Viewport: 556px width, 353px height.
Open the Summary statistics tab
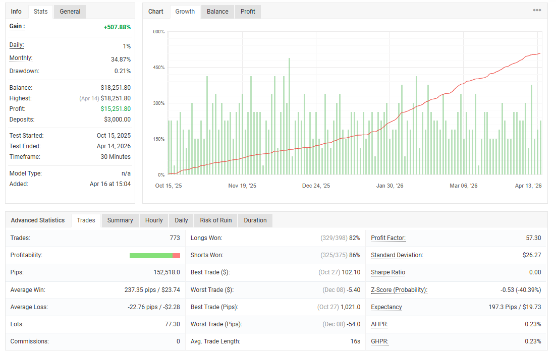click(120, 220)
